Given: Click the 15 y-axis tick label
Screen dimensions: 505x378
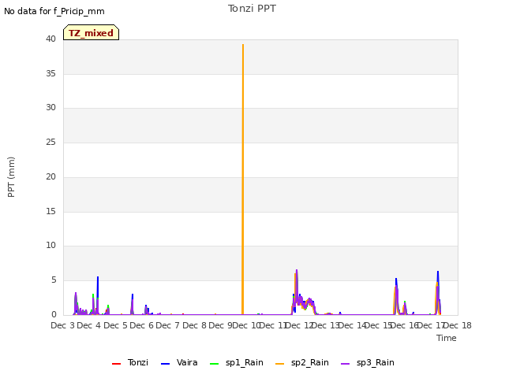Looking at the screenshot, I should coord(50,212).
